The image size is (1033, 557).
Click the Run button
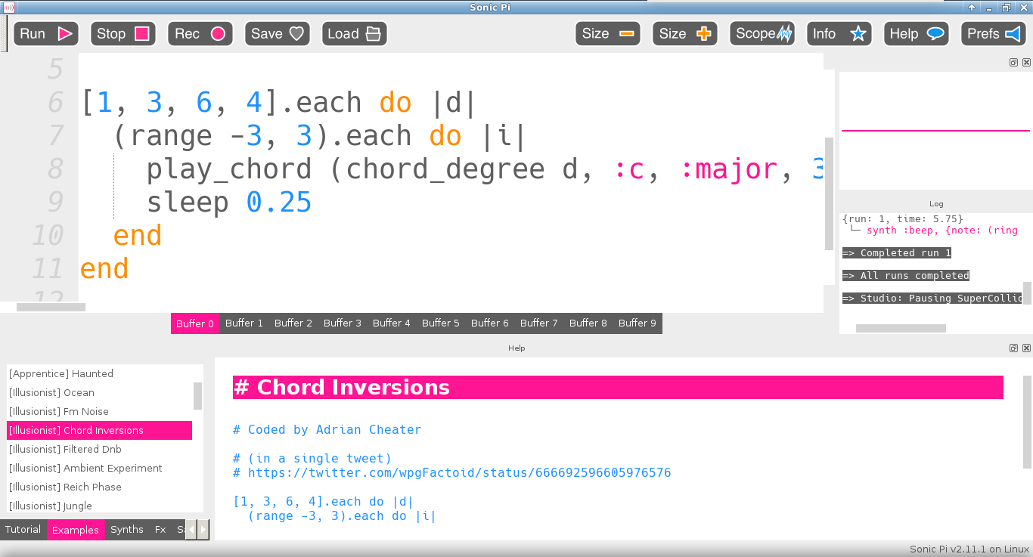45,33
